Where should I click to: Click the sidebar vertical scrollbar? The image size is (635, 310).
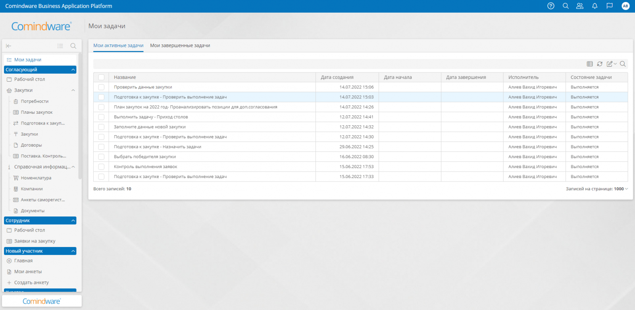coord(80,117)
